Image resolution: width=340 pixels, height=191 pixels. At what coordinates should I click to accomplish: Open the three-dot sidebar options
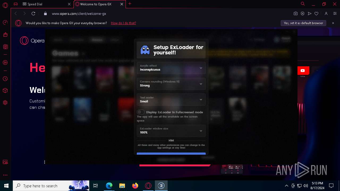point(5,175)
